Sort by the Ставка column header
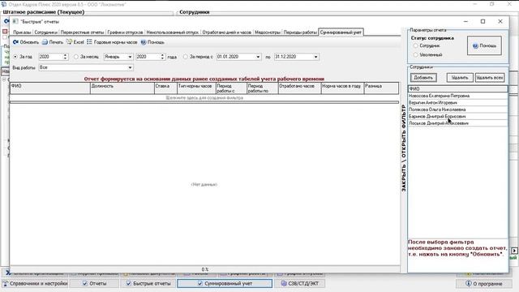This screenshot has width=519, height=292. pos(165,88)
